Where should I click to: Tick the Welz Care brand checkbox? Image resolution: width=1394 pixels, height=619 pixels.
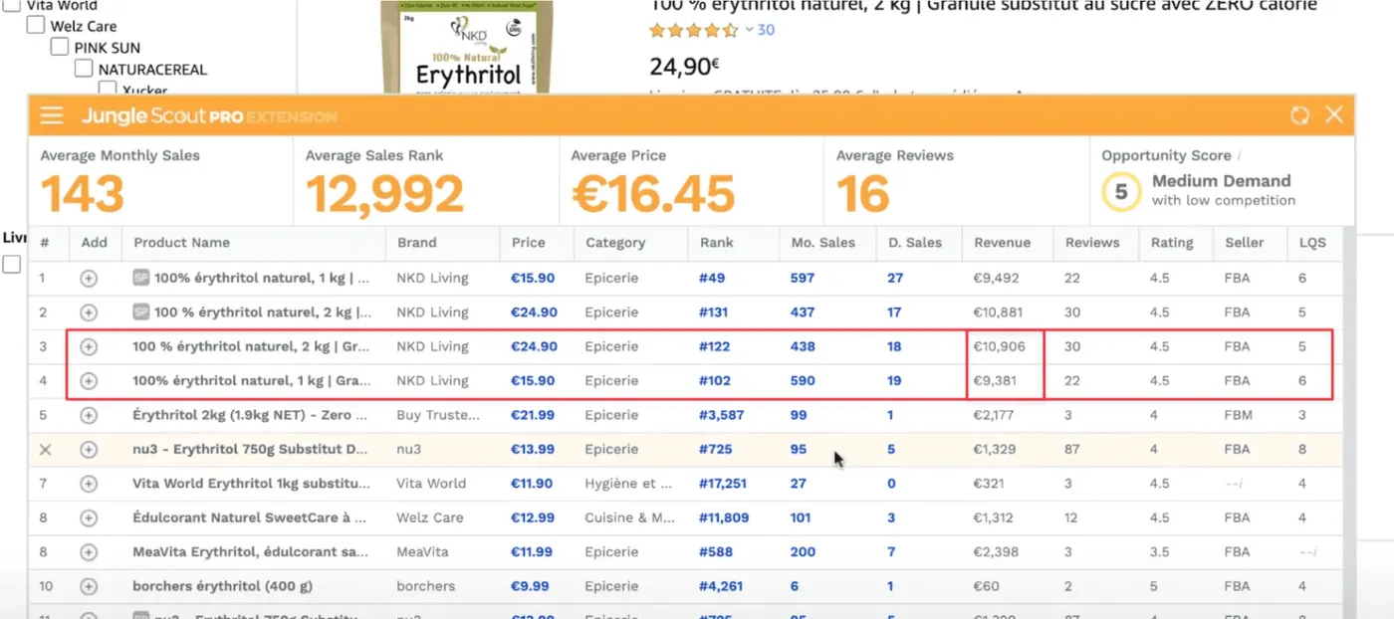(36, 26)
